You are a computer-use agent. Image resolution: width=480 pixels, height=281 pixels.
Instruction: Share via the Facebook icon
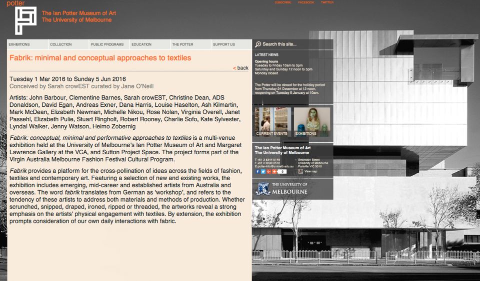point(257,171)
